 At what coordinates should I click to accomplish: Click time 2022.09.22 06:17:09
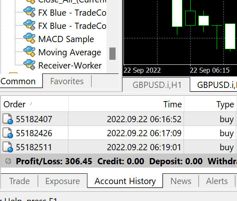click(144, 133)
